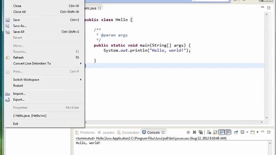Viewport: 276px width, 155px height.
Task: Click the 'public static void main' line
Action: click(142, 45)
